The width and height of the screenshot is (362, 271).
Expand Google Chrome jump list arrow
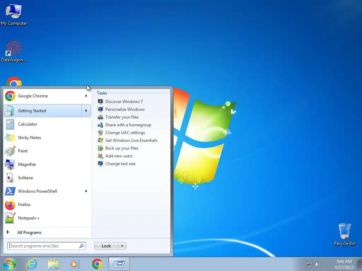(x=86, y=96)
